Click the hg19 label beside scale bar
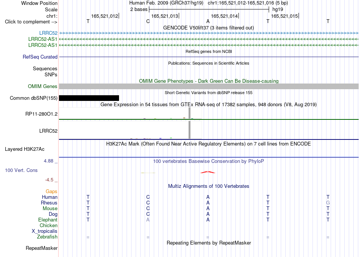 pos(278,9)
